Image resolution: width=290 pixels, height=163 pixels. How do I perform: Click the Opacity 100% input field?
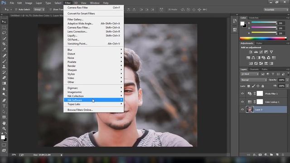pyautogui.click(x=281, y=80)
